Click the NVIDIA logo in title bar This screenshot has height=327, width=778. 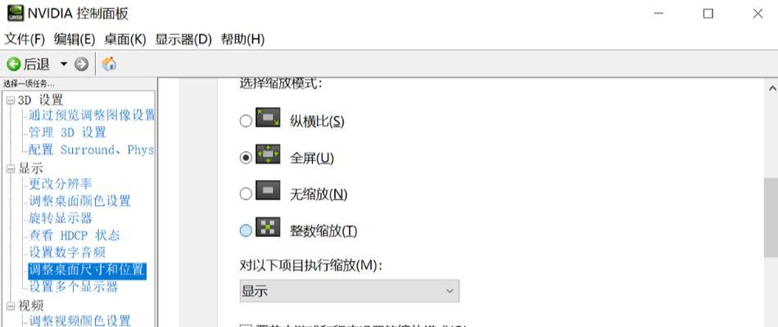click(x=16, y=13)
